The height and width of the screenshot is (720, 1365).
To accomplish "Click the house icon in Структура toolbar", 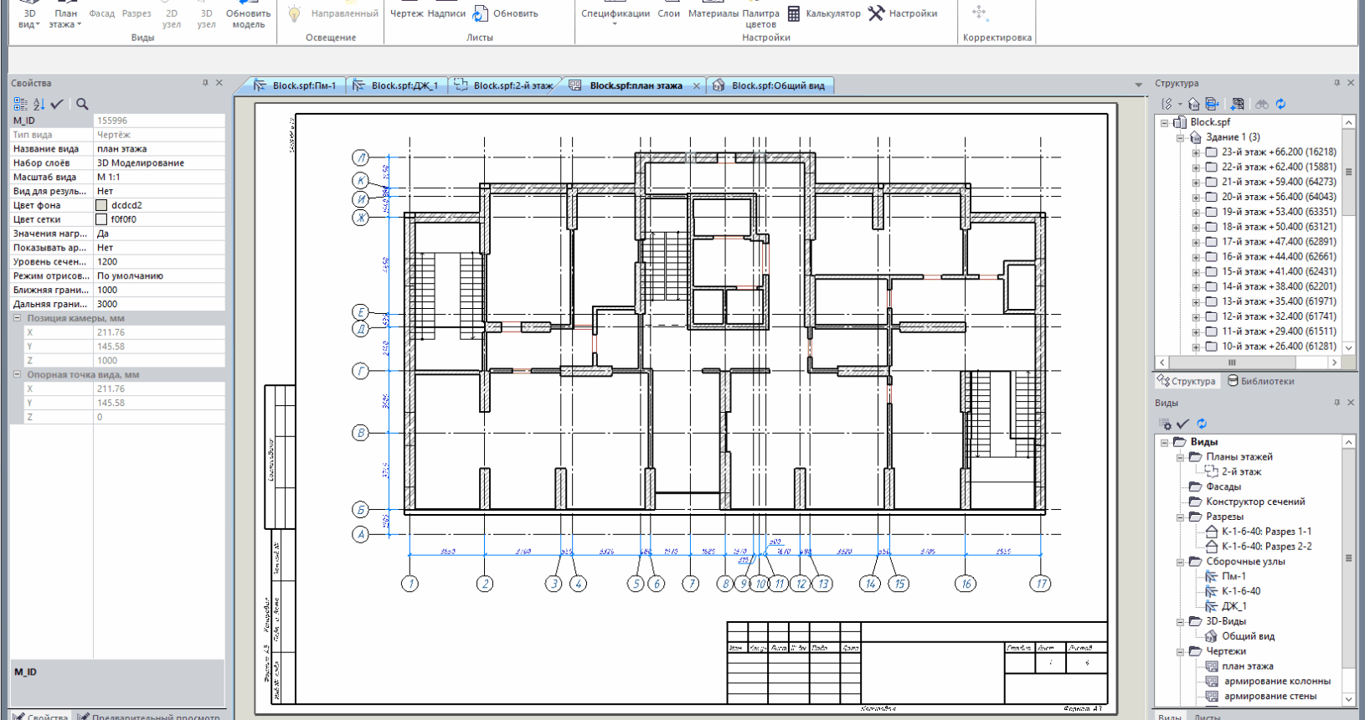I will 1194,104.
